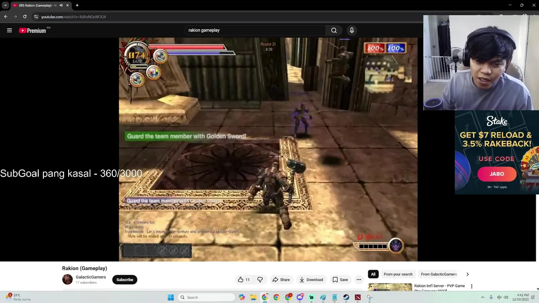Open the YouTube hamburger guide menu

(9, 30)
